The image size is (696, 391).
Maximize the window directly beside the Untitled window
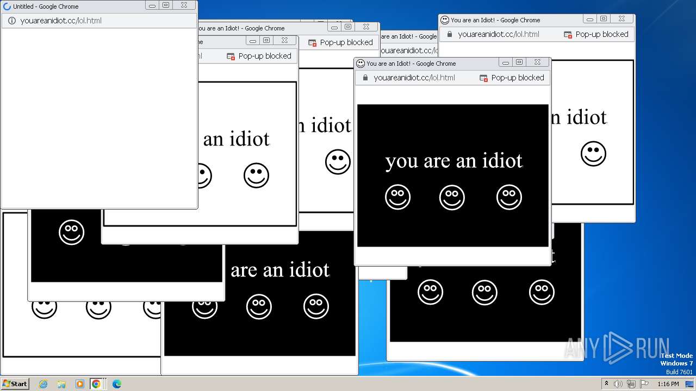(266, 41)
